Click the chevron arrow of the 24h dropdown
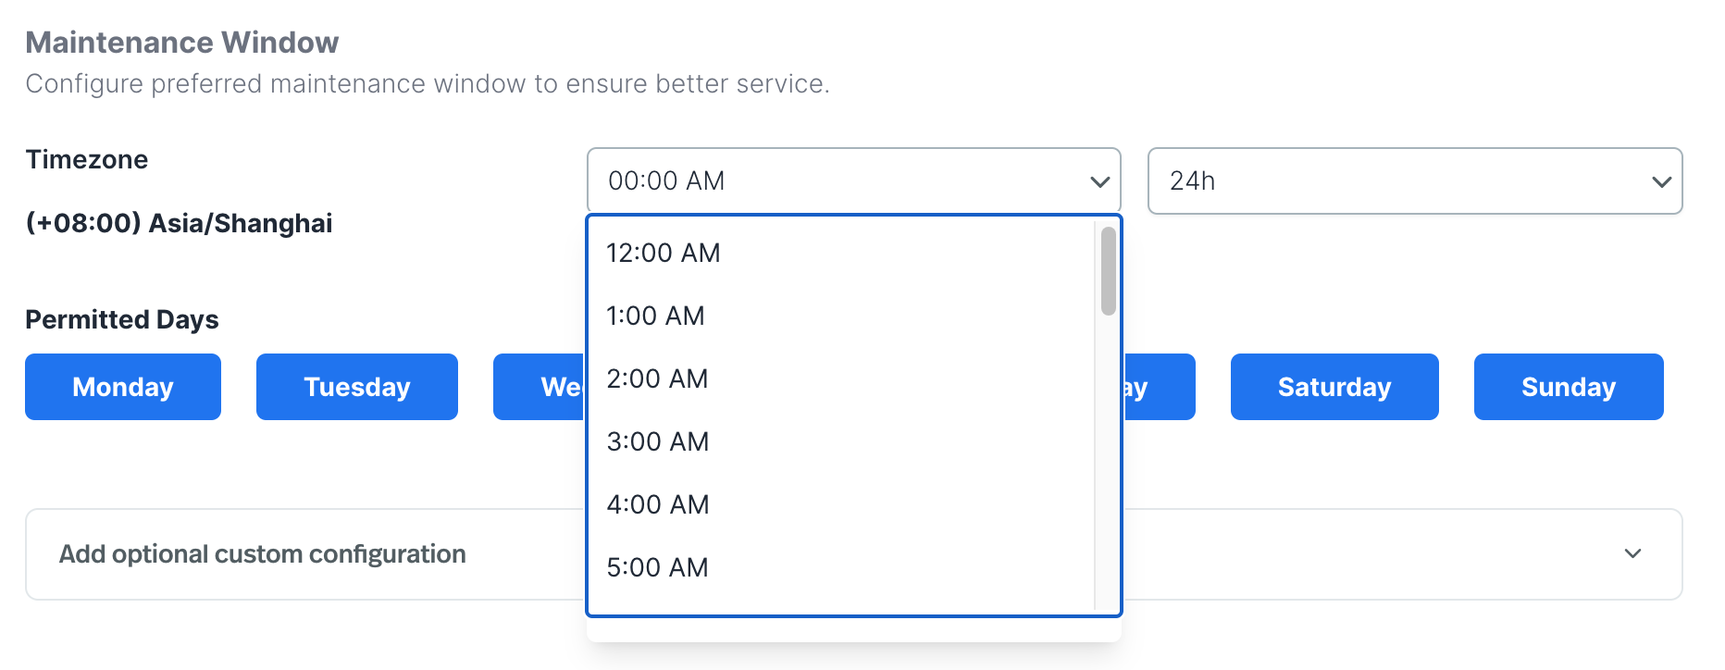 click(1661, 181)
